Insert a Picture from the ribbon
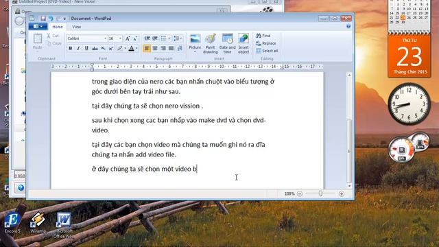 195,43
